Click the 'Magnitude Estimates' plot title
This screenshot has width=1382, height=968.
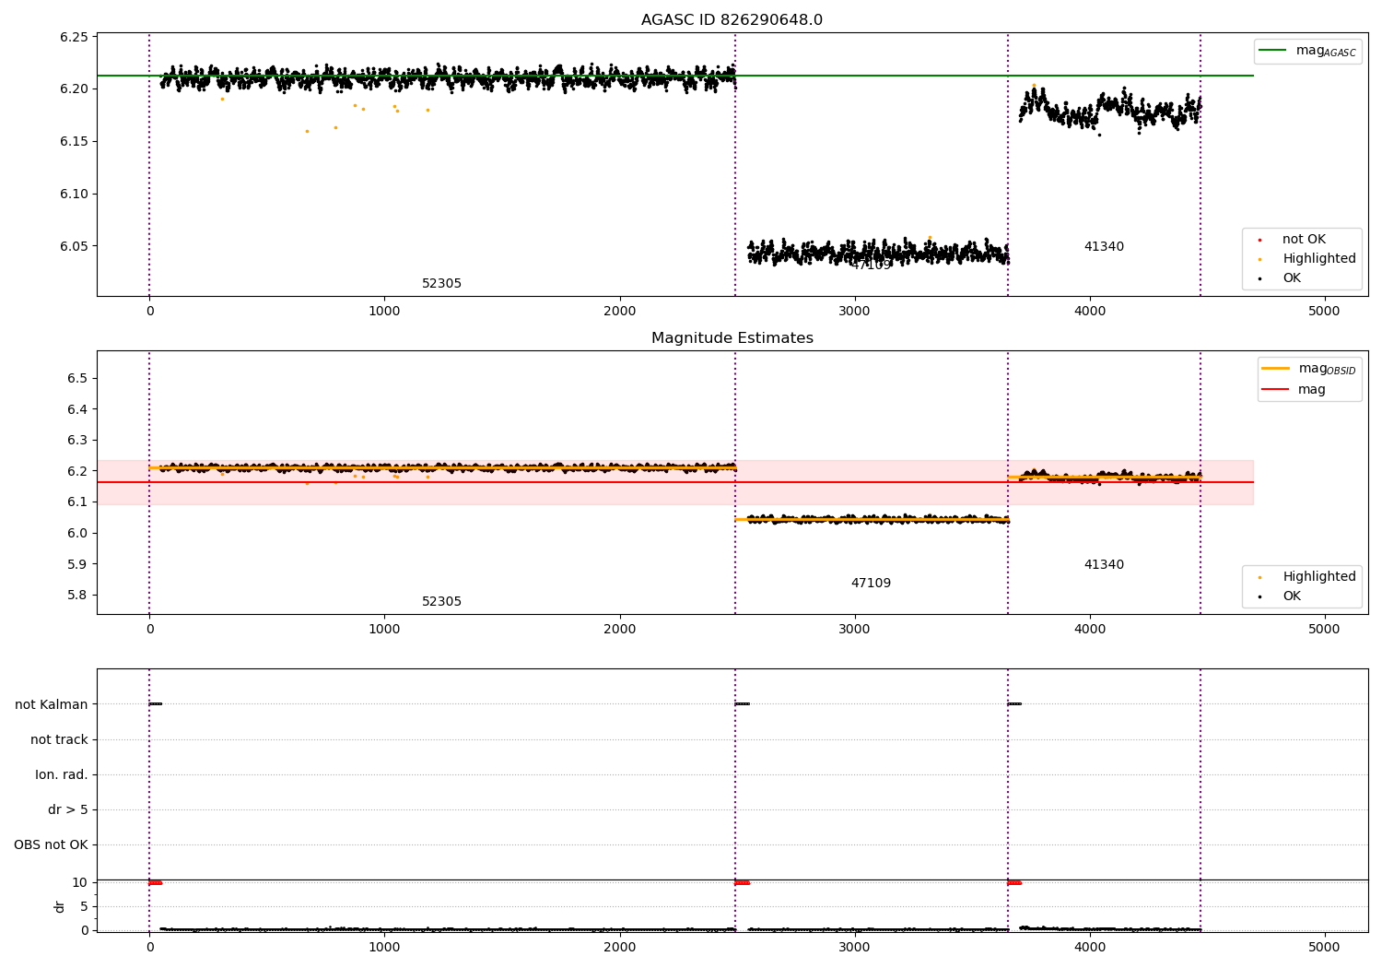tap(732, 338)
